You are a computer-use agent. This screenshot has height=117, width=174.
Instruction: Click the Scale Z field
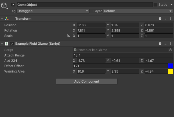159,36
